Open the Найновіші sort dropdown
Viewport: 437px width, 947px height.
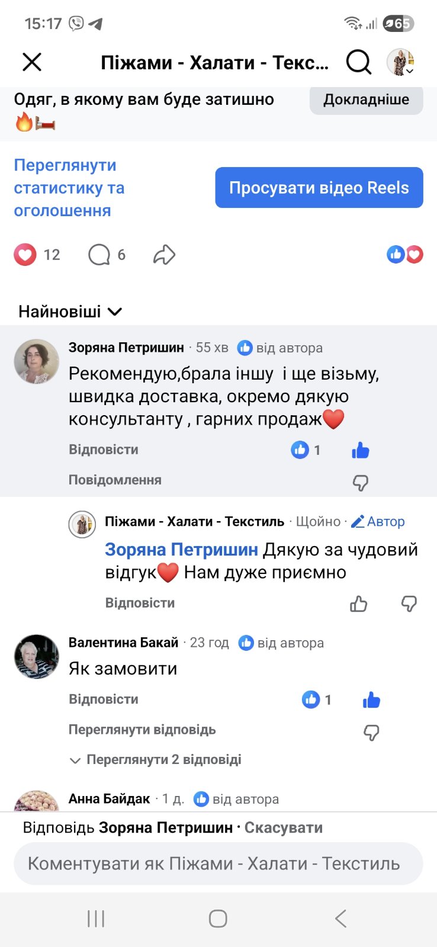[70, 312]
